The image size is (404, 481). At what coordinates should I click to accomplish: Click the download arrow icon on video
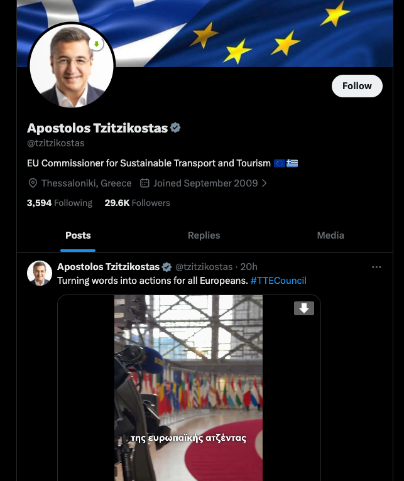pos(304,308)
